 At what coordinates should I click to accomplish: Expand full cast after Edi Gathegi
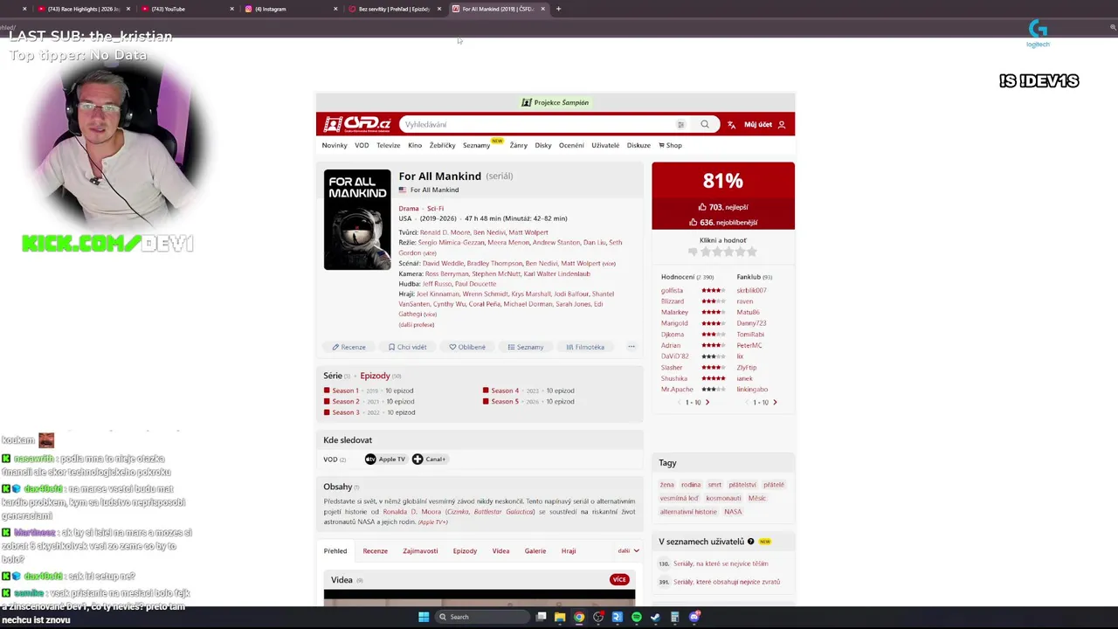tap(430, 314)
